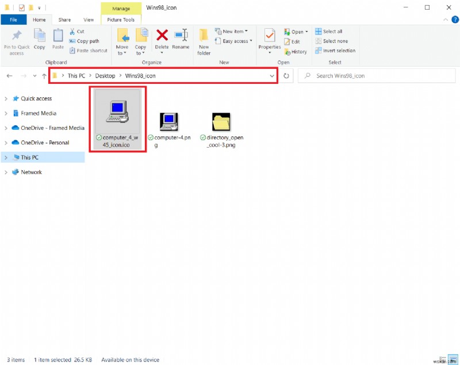Open the Open button dropdown arrow
Screen dimensions: 460x365
(306, 32)
